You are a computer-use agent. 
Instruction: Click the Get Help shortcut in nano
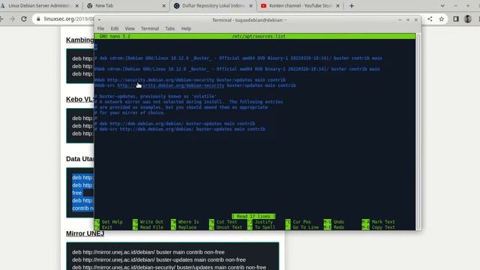109,222
